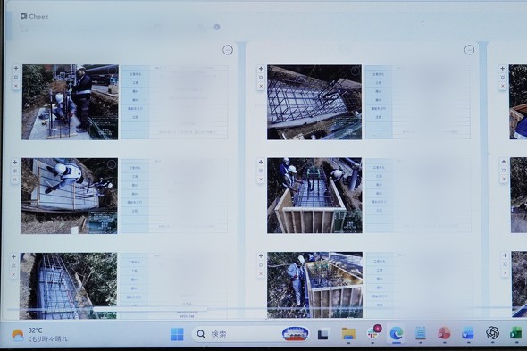Click plus icon beside lone worker at wooden box photo

261,256
